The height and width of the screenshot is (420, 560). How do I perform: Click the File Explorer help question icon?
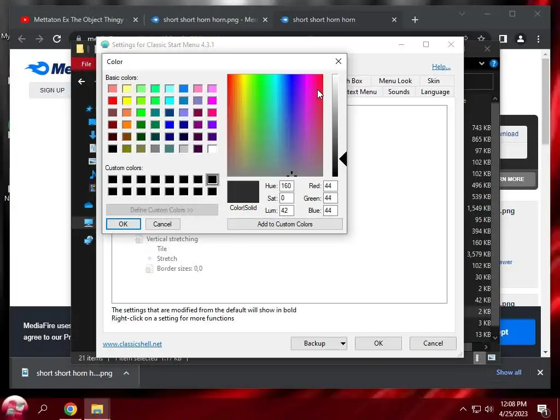coord(494,63)
